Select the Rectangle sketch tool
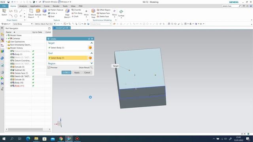Viewport: 253px width, 142px height. 16,11
